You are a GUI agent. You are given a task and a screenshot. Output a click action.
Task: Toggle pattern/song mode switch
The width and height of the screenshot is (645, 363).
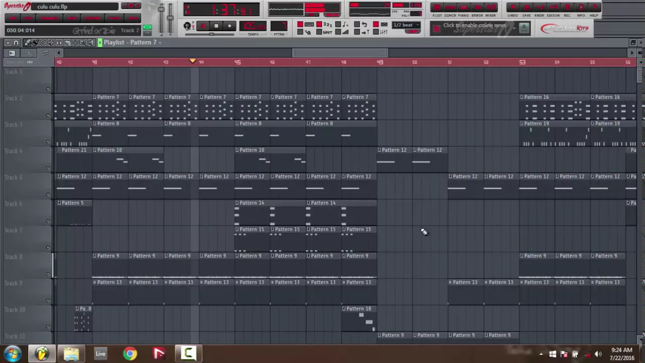(187, 26)
